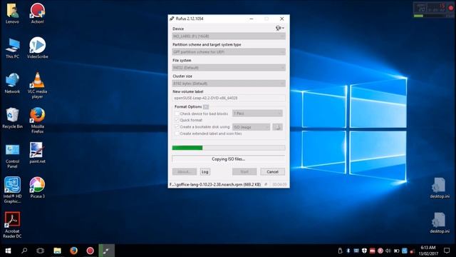Select the Network desktop icon

pos(12,84)
